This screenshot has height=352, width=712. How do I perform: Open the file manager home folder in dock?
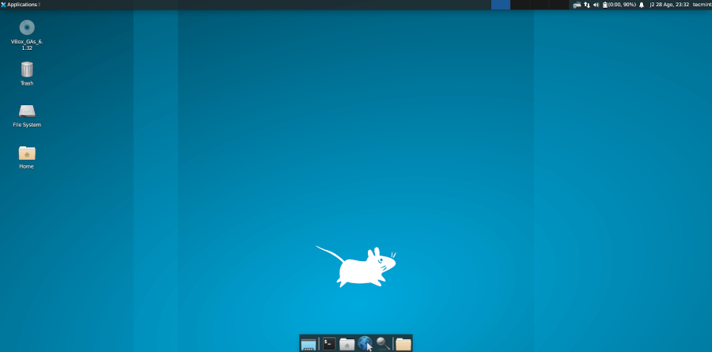coord(347,344)
